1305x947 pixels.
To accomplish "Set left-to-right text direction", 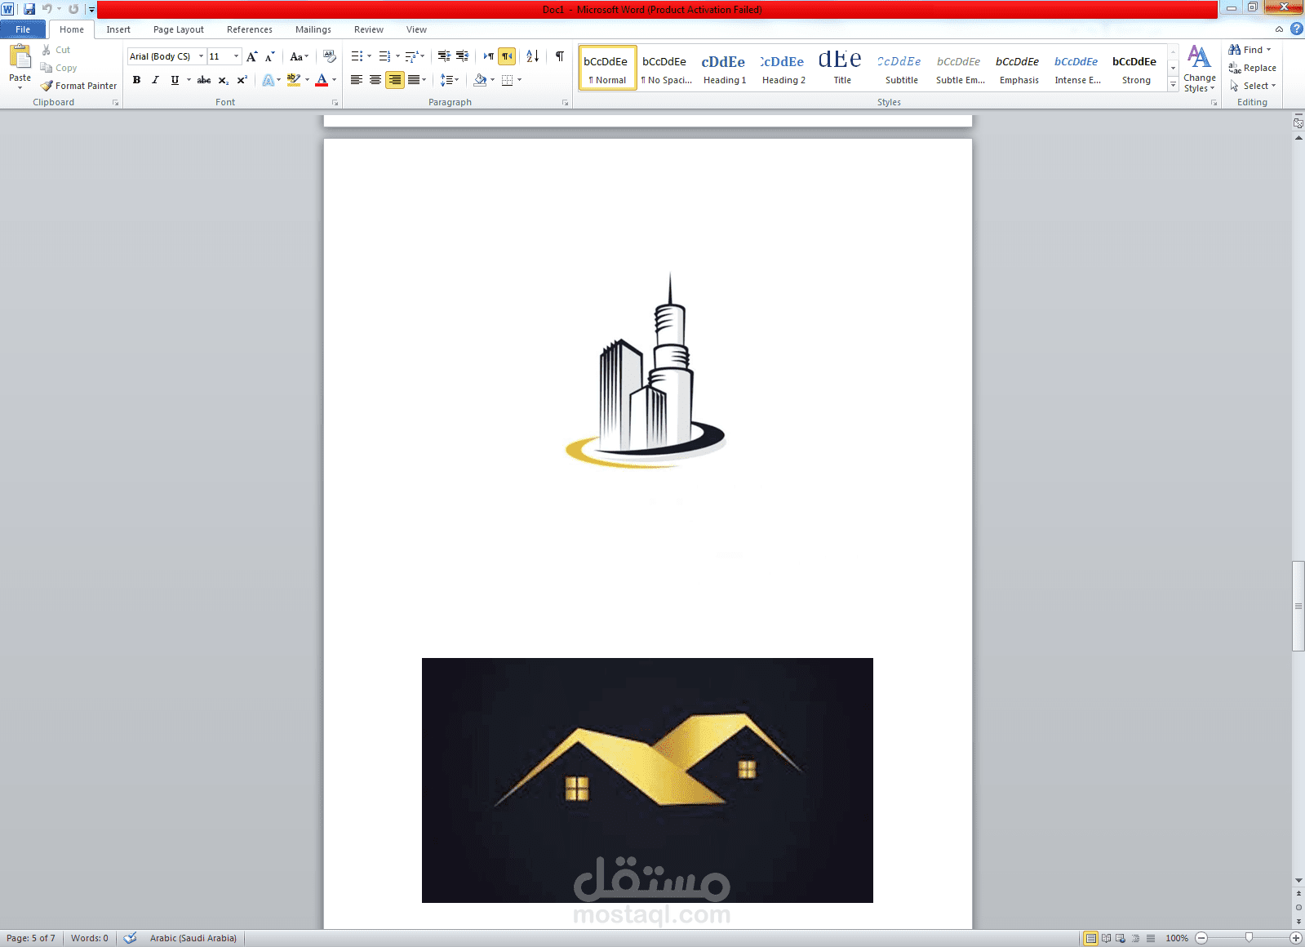I will 488,56.
